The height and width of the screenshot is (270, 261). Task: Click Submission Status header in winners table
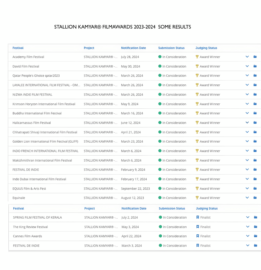(171, 48)
